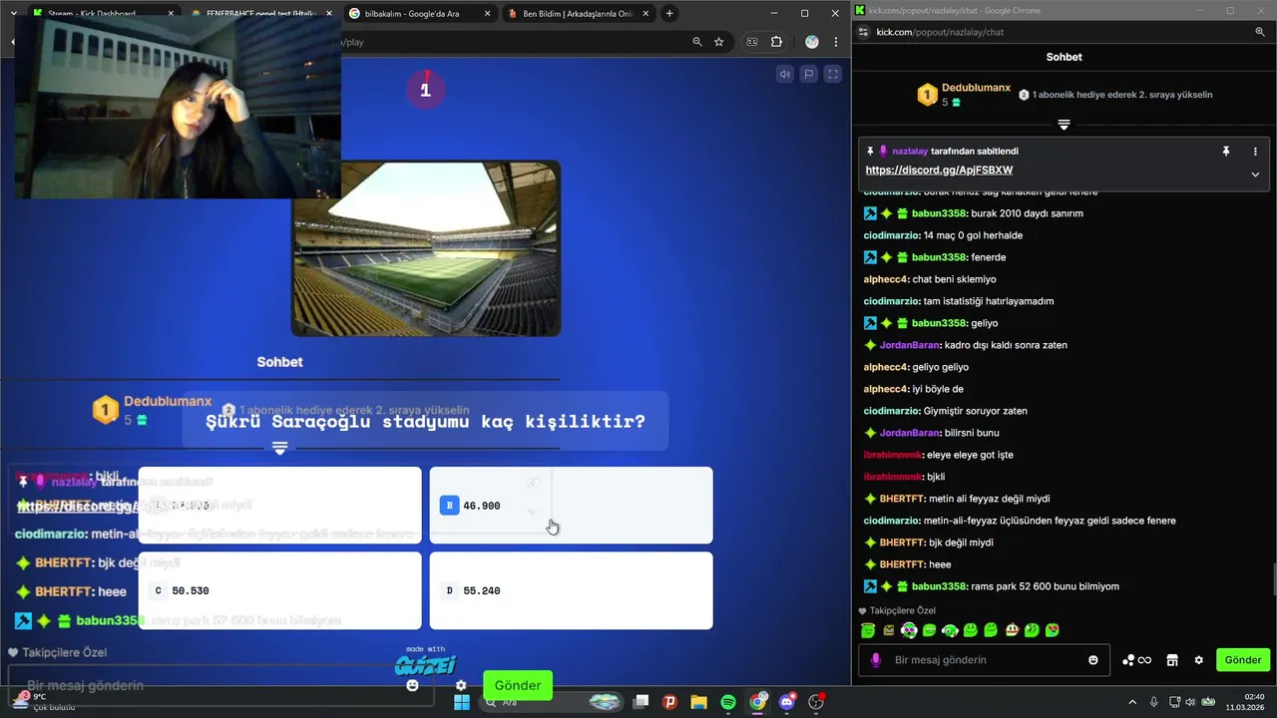
Task: Open chat settings gear in Kick chat
Action: [1199, 660]
